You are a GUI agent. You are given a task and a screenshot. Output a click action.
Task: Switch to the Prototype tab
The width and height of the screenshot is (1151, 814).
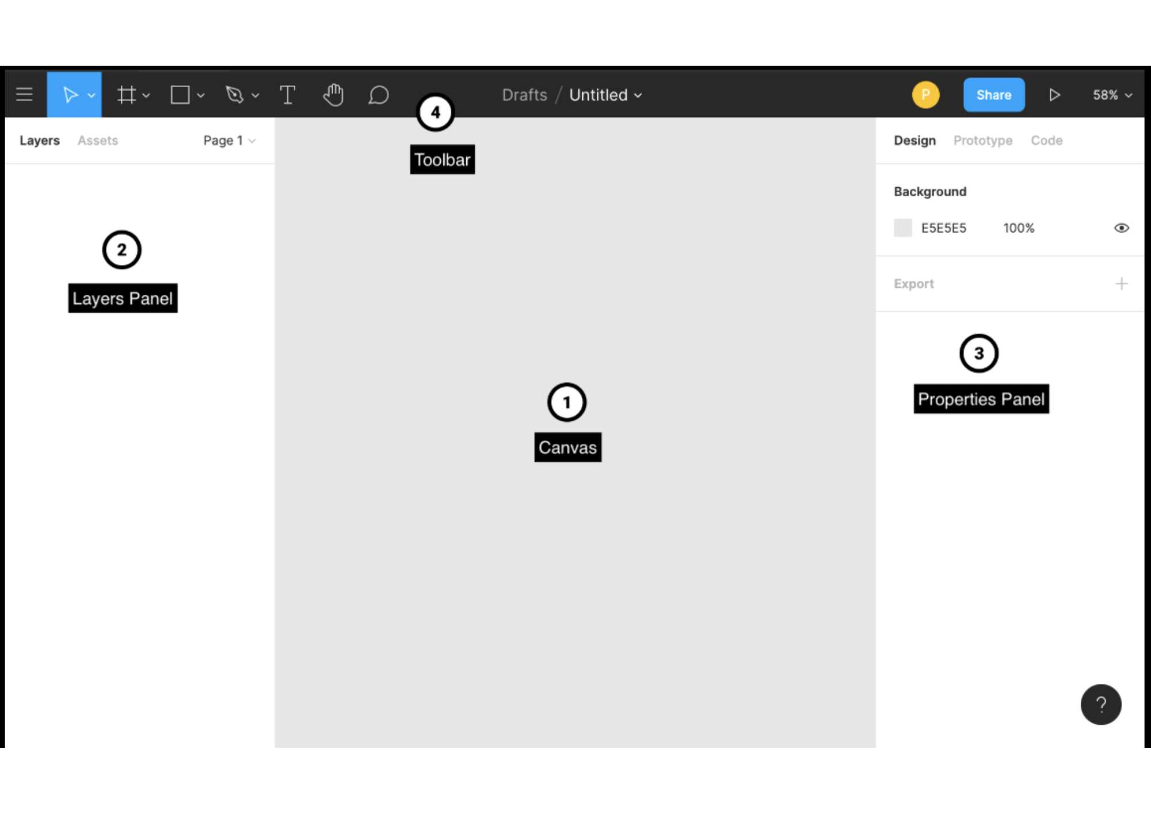point(982,140)
